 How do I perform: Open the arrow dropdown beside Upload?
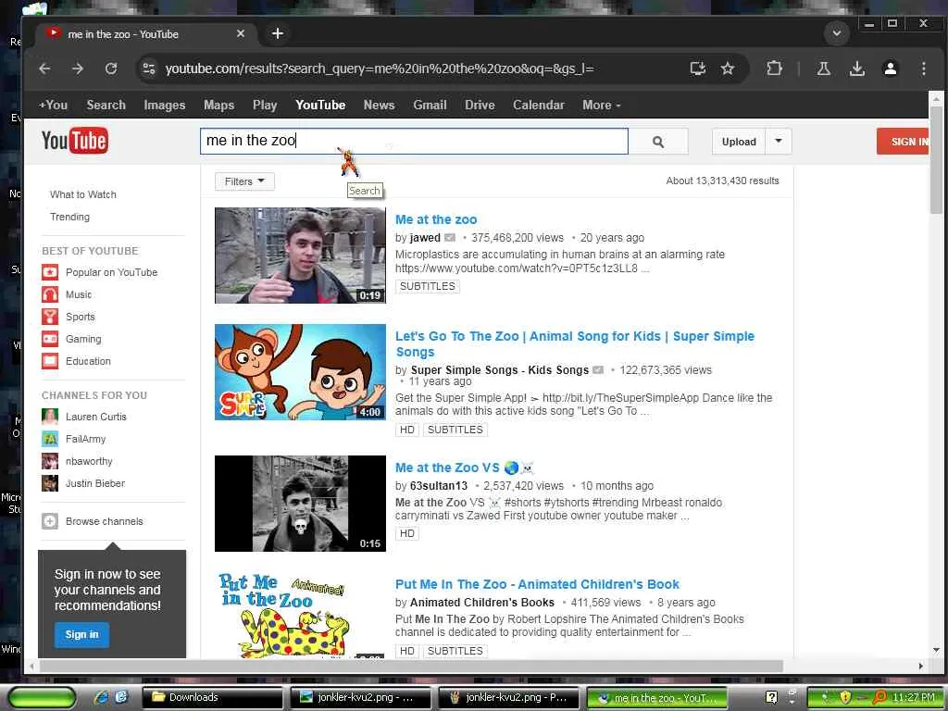(x=778, y=141)
